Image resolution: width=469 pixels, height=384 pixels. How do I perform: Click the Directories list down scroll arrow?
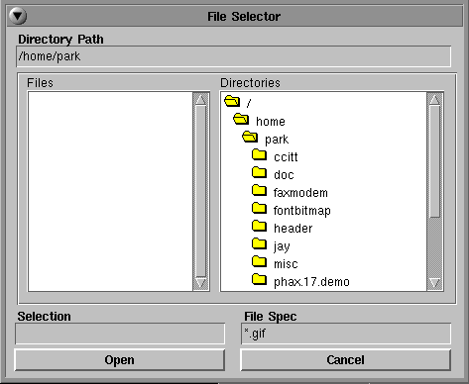[x=435, y=283]
